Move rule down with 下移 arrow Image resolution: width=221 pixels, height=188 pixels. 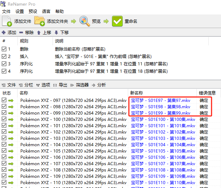pos(56,32)
